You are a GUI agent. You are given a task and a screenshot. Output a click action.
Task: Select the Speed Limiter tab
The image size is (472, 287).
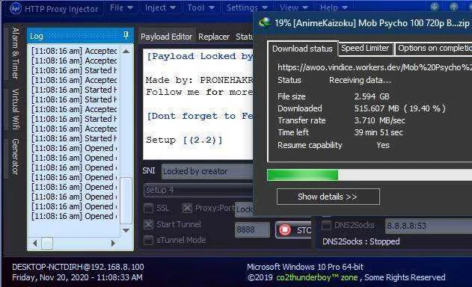(365, 48)
